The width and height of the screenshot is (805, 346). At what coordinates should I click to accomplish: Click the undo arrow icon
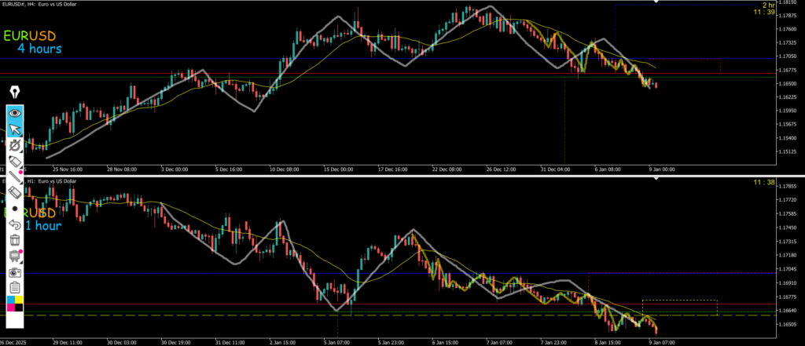pyautogui.click(x=15, y=224)
